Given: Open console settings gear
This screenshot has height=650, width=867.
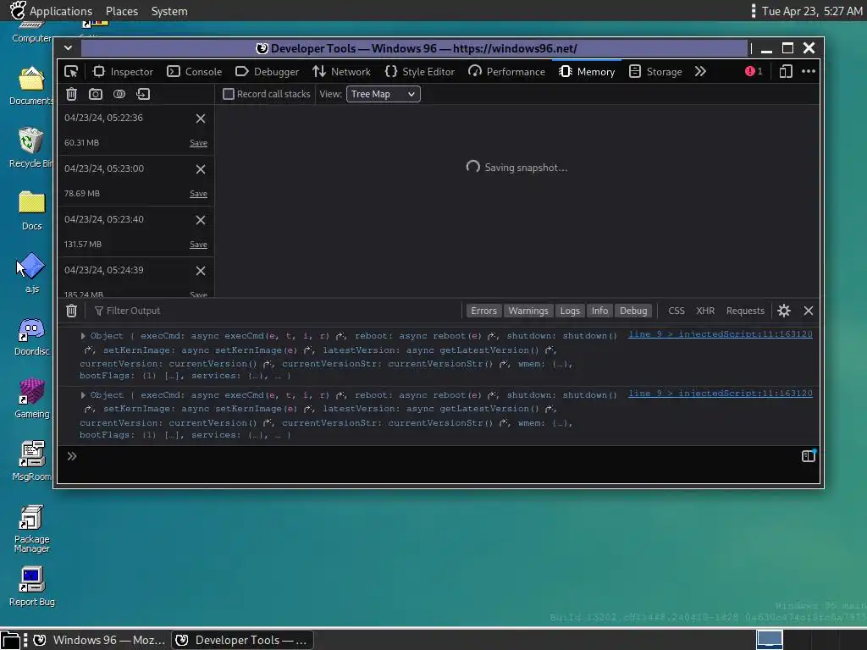Looking at the screenshot, I should [x=784, y=311].
